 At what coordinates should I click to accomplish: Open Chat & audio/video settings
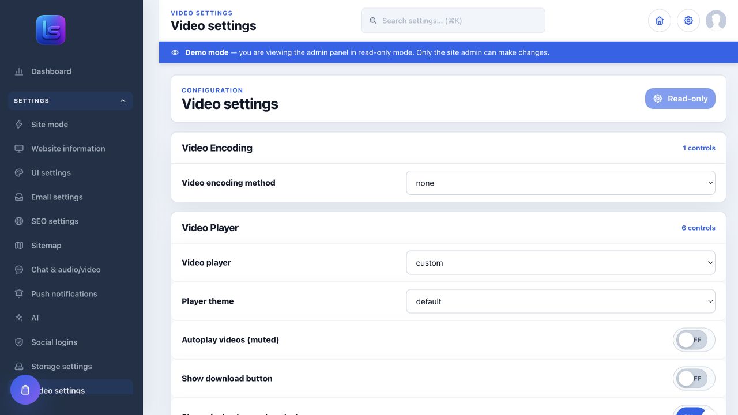point(70,270)
